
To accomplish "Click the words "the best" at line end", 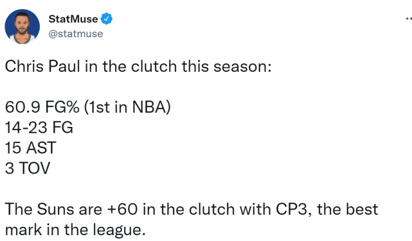I will point(347,209).
